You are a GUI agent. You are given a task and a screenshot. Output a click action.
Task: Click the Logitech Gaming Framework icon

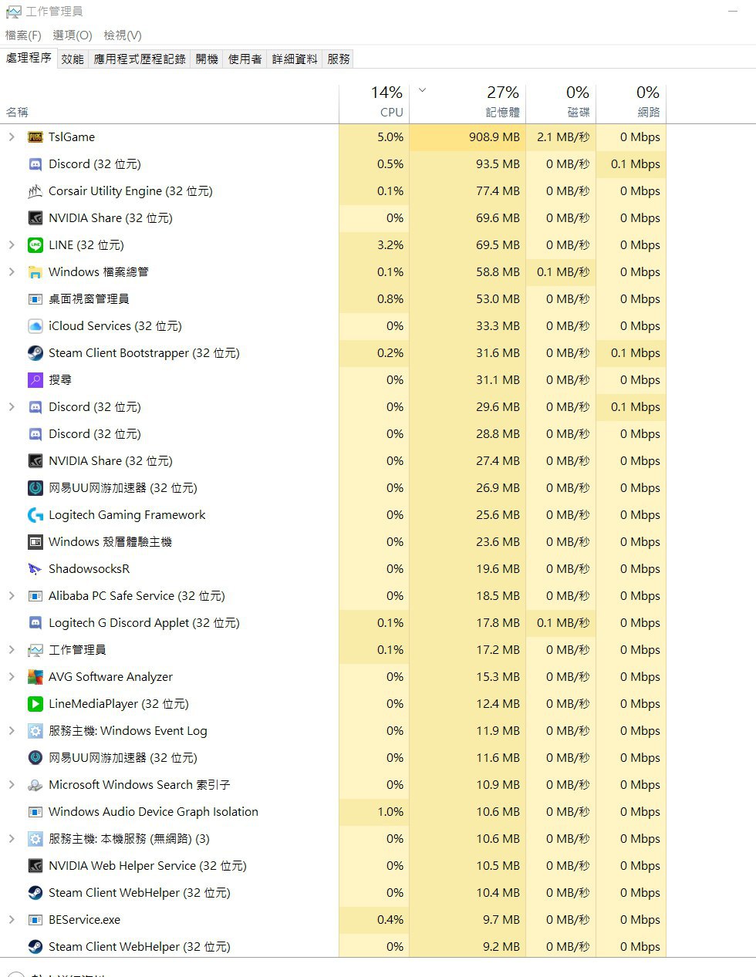35,515
